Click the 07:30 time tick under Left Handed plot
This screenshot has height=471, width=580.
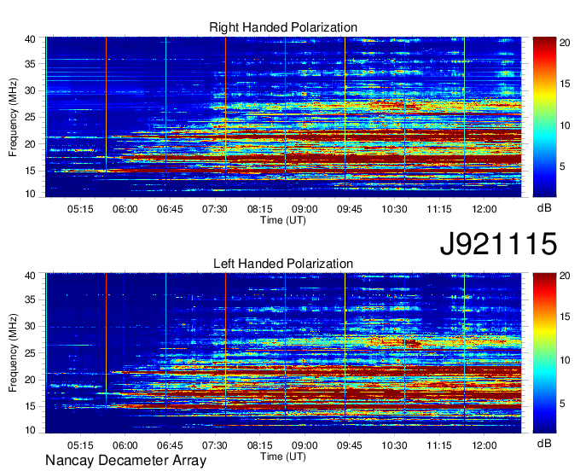(215, 445)
